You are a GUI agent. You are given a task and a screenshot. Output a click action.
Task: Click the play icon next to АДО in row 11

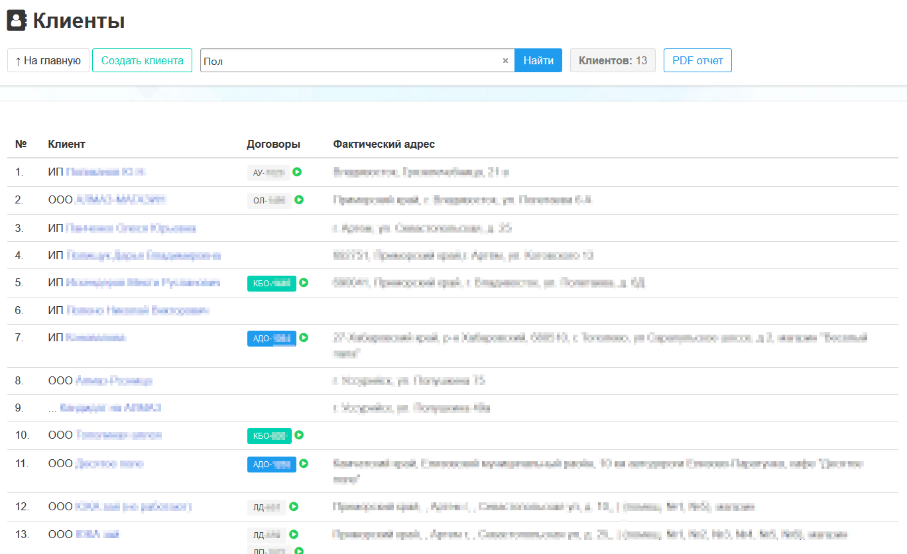[304, 464]
